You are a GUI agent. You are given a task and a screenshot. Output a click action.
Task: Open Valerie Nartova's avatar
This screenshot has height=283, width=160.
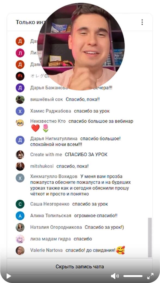tap(20, 250)
